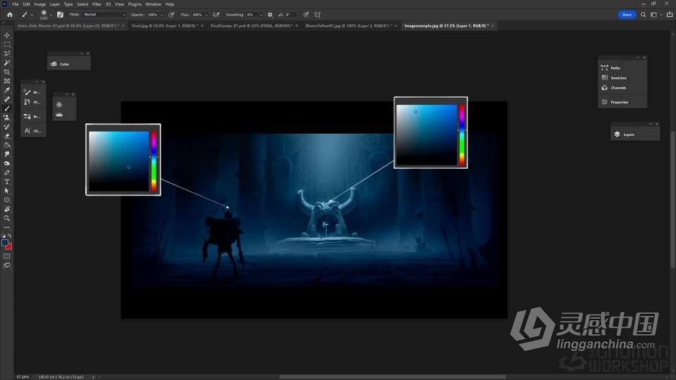The width and height of the screenshot is (676, 380).
Task: Open the collapsed Color panel
Action: 69,64
